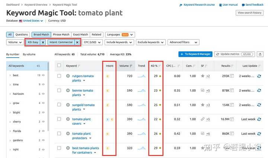
Task: Sort by Volume column filter icon
Action: click(131, 66)
